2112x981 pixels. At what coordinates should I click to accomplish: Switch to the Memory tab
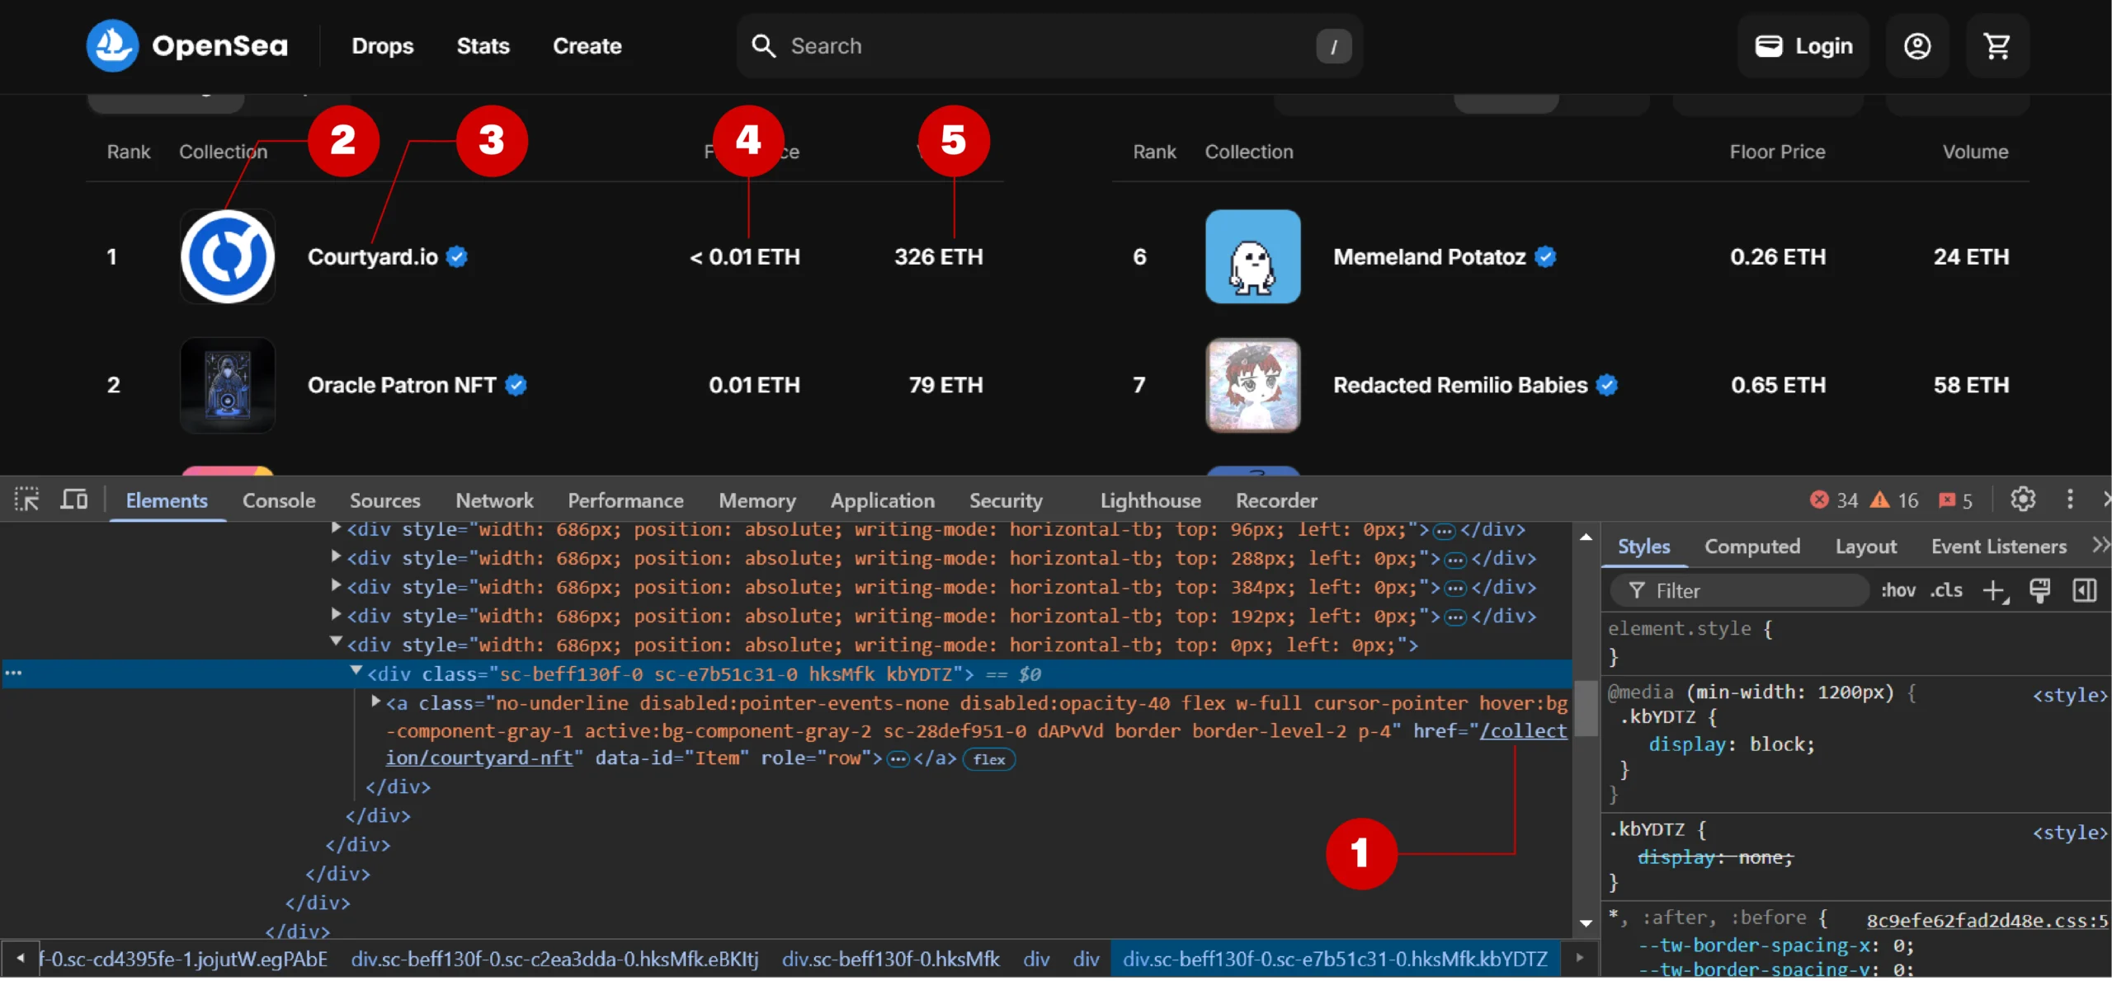tap(757, 500)
